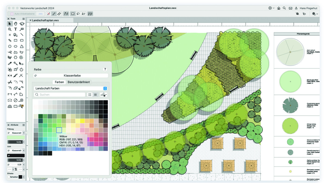Toggle the rectangular marquee selection mode
326x183 pixels.
(73, 14)
